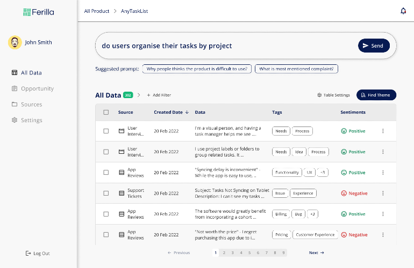Click the source icon of the first User Interview row
The width and height of the screenshot is (414, 268).
tap(122, 131)
